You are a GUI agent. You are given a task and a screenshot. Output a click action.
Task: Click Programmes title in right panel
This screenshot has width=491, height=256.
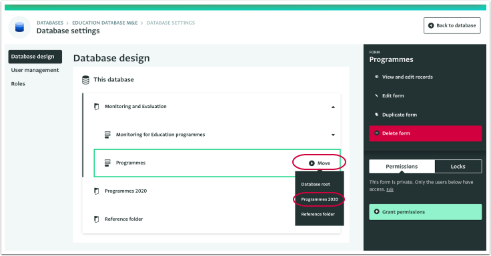pyautogui.click(x=391, y=59)
